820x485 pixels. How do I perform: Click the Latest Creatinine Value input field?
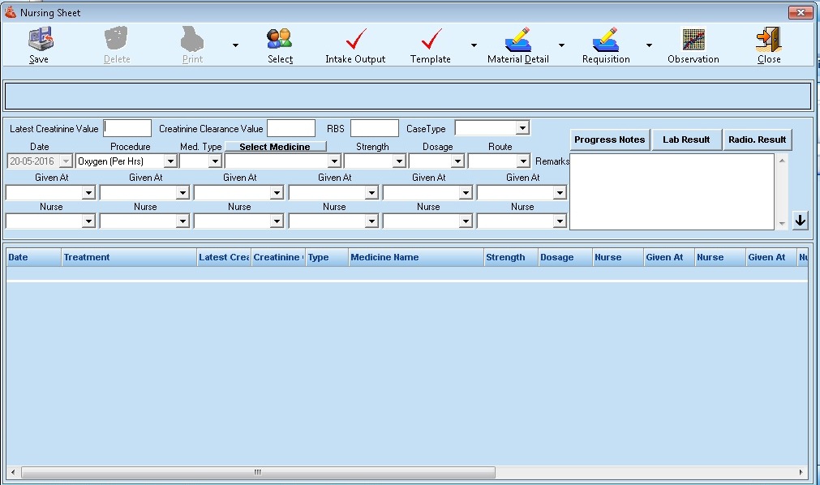coord(128,128)
